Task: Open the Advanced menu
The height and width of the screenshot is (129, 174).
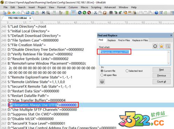Action: pyautogui.click(x=110, y=7)
